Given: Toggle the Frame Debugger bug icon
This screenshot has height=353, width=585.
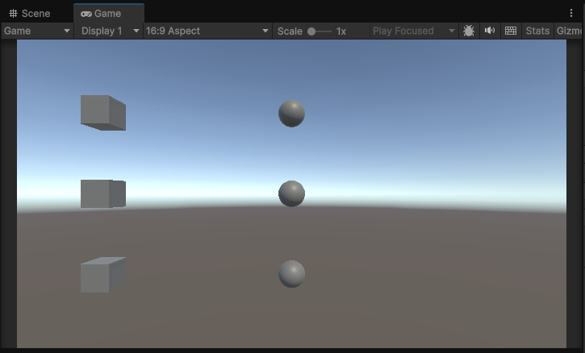Looking at the screenshot, I should pos(469,31).
